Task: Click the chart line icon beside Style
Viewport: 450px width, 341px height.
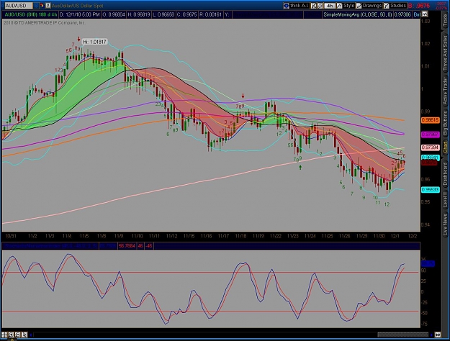Action: click(340, 6)
